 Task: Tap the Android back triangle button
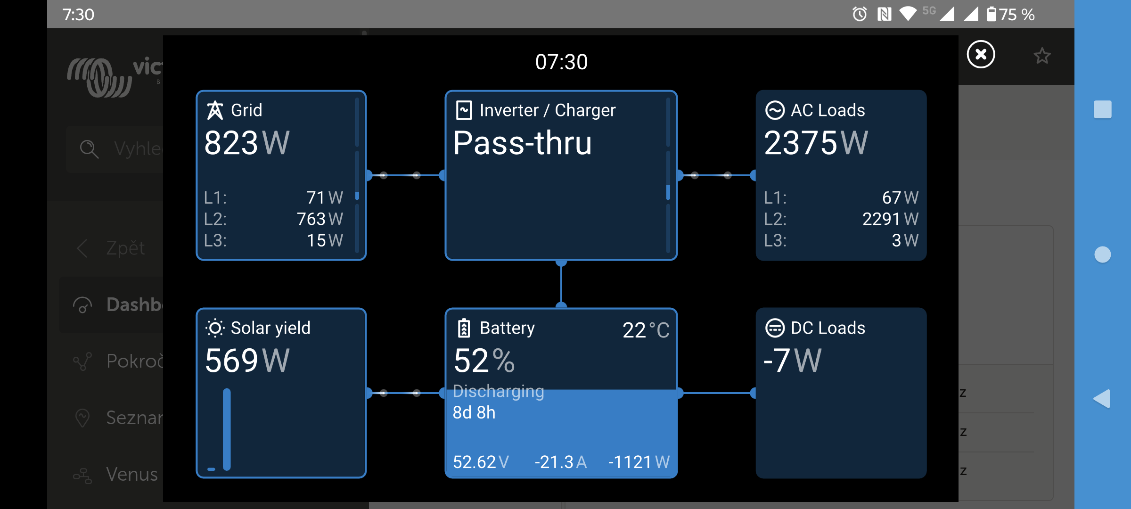click(1102, 399)
